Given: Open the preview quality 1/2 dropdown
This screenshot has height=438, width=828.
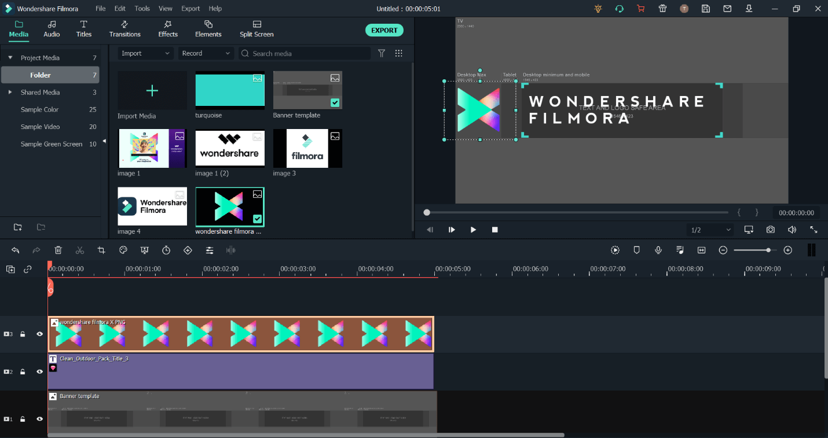Looking at the screenshot, I should 711,230.
